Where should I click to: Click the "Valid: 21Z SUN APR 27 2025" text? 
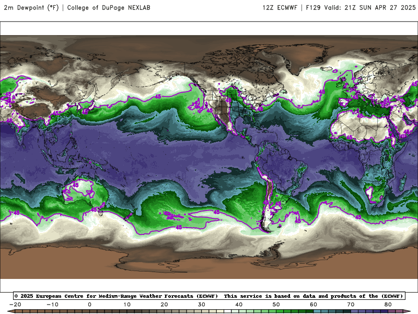[370, 7]
